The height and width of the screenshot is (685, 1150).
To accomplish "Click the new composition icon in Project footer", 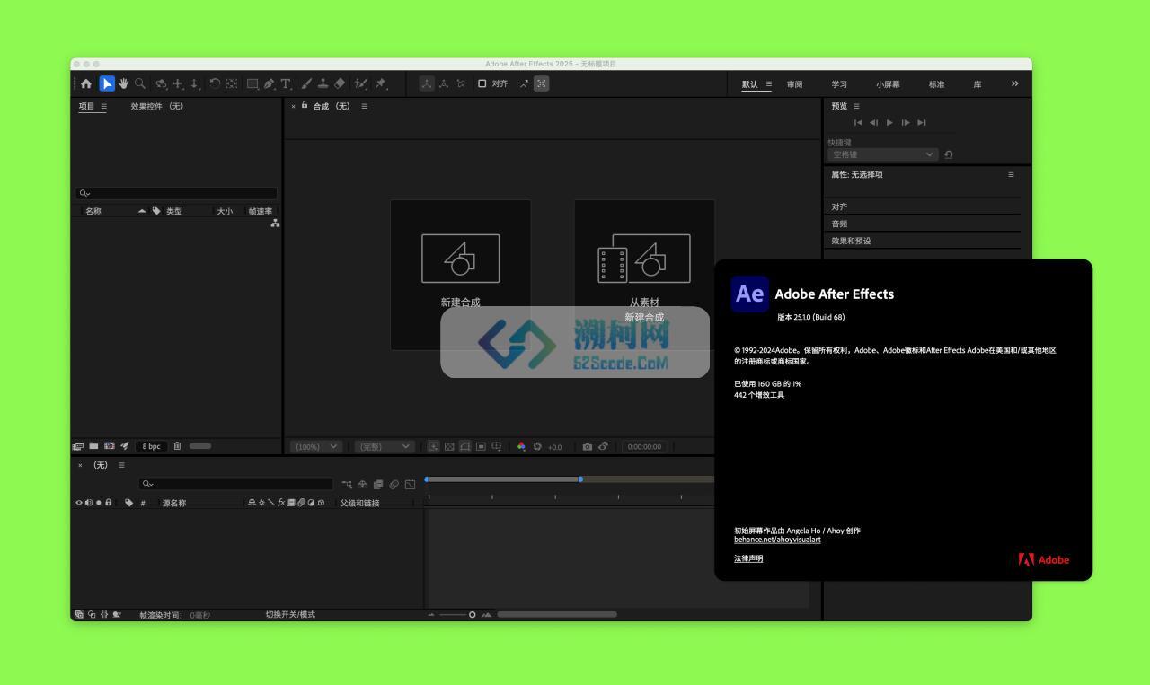I will pos(110,446).
